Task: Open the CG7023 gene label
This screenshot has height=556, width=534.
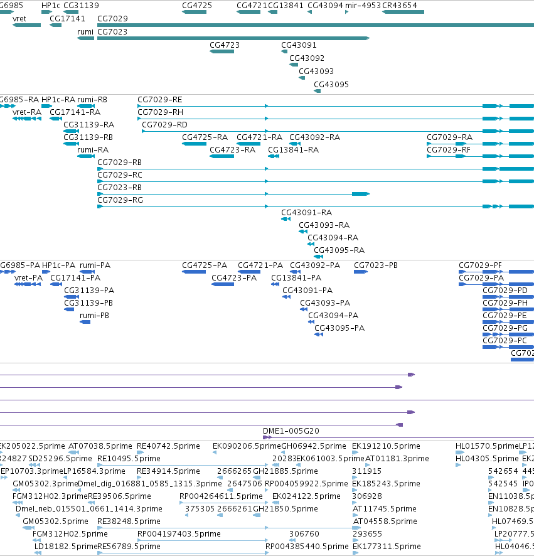Action: point(112,32)
